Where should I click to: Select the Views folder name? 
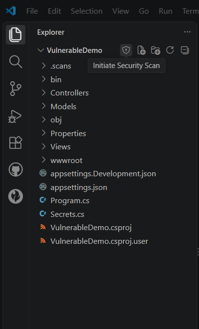coord(60,147)
